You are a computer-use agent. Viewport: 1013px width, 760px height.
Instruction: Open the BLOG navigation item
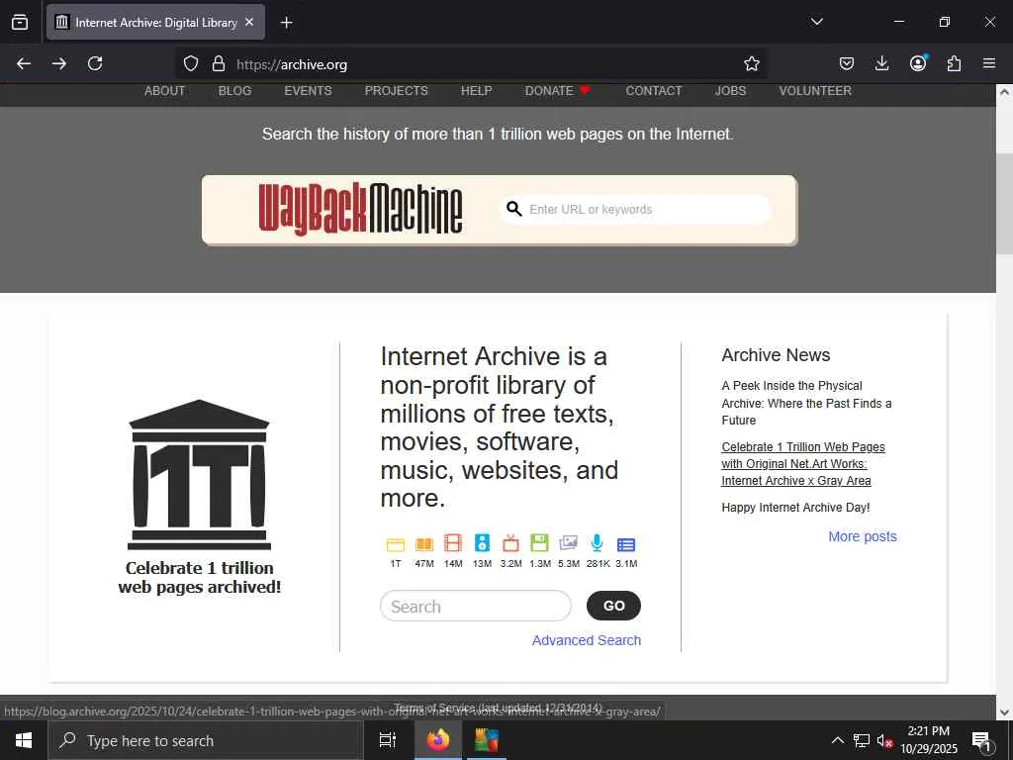click(x=234, y=91)
